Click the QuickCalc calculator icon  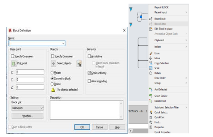pos(151,117)
